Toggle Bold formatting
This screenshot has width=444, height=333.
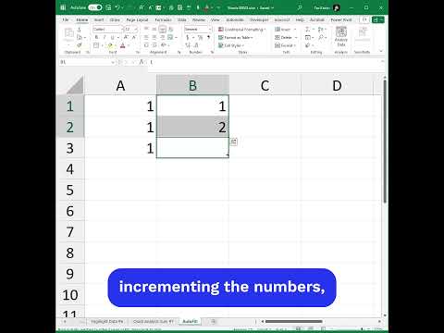[96, 37]
